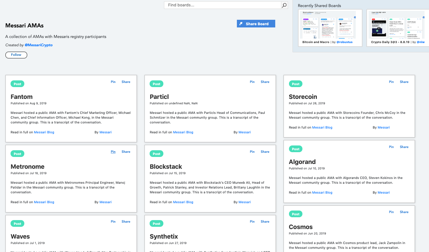Screen dimensions: 429x252
Task: Share the Blockstack post
Action: coord(265,152)
